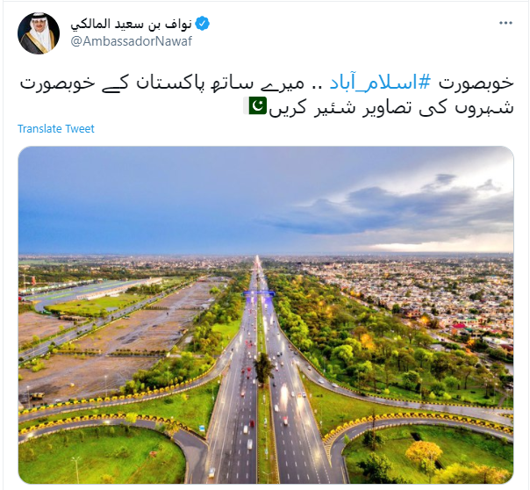Viewport: 530px width, 490px height.
Task: Click tweet text شہروں کی تصاویر شئیر کریں
Action: (x=390, y=107)
